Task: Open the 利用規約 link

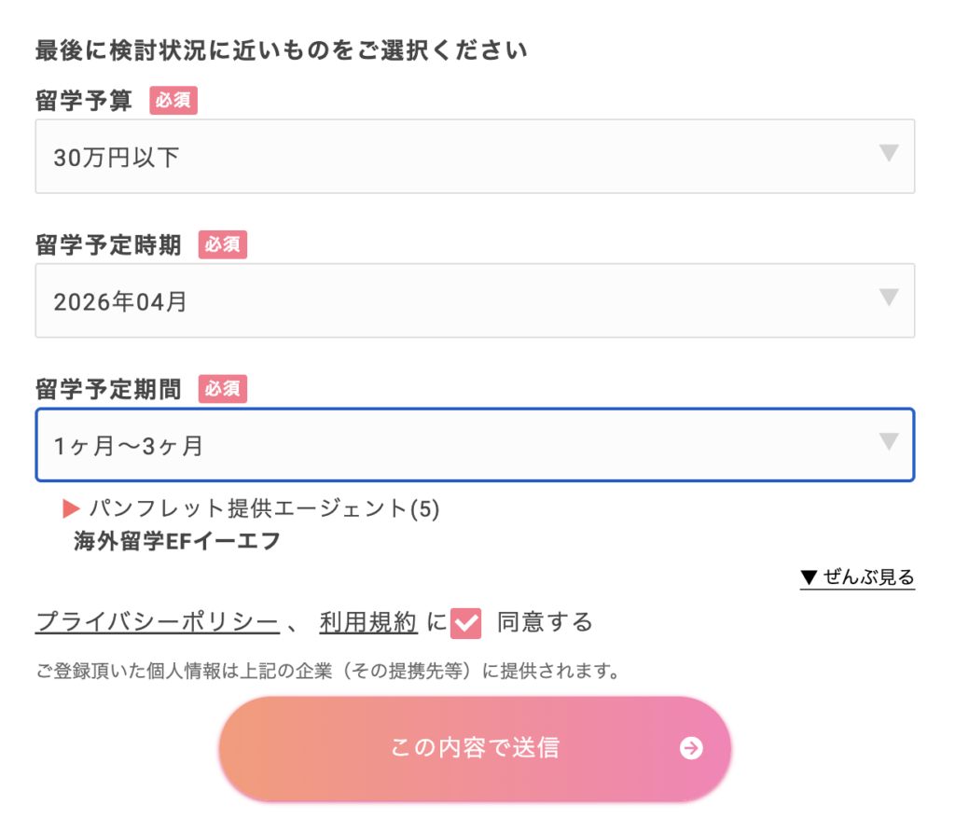Action: pyautogui.click(x=367, y=622)
